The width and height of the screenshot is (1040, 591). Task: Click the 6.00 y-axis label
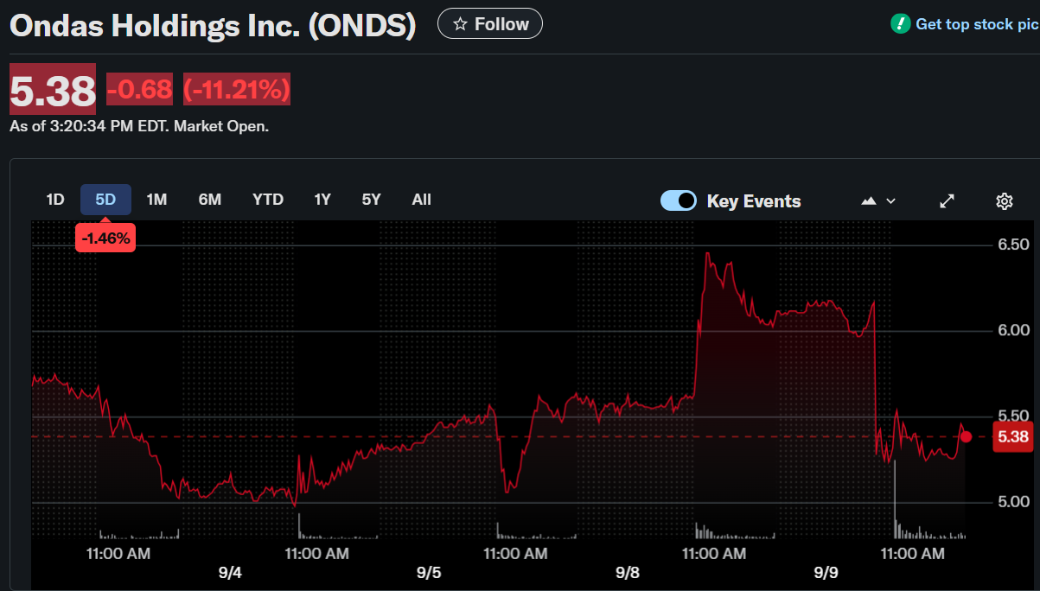[x=1014, y=330]
